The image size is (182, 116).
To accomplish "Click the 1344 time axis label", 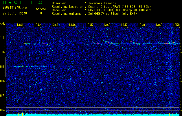I will tap(72, 25).
